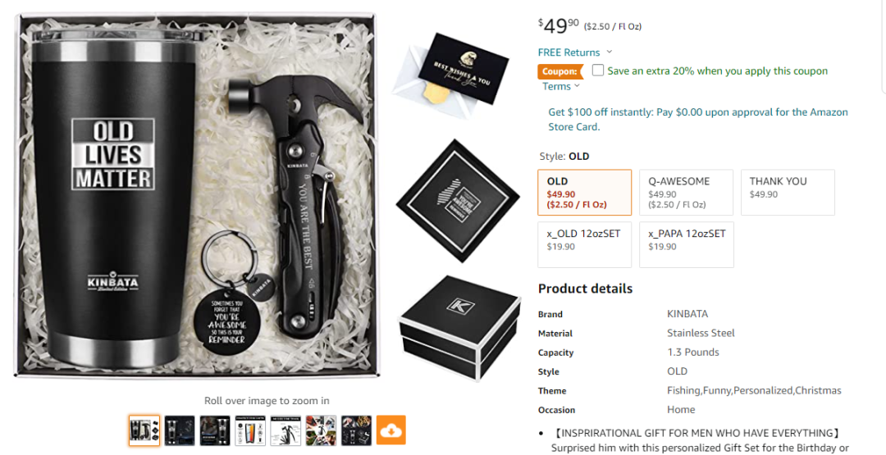
Task: Click the orange cloud download icon
Action: (391, 430)
